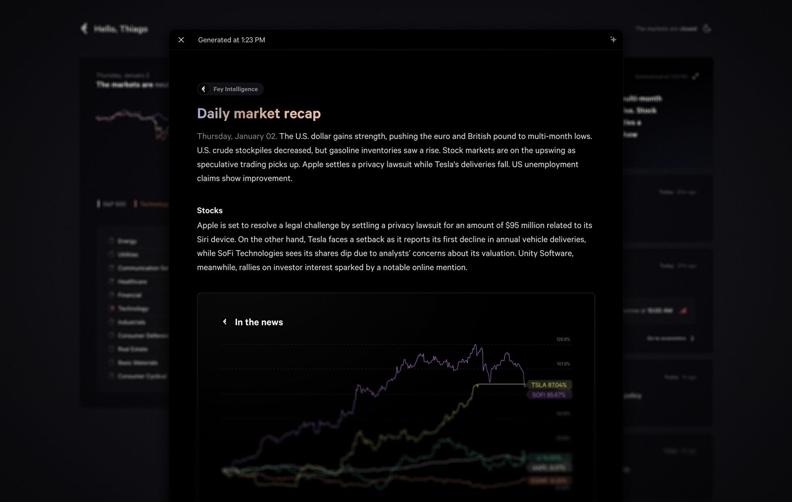Screen dimensions: 792x502
Task: Expand the summary card using arrows icon
Action: [695, 76]
